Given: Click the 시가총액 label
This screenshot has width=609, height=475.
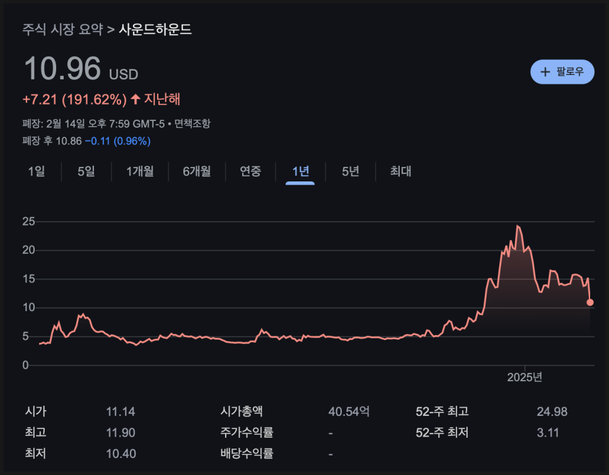Looking at the screenshot, I should pos(241,411).
